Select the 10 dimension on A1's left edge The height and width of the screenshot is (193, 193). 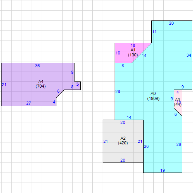118,53
